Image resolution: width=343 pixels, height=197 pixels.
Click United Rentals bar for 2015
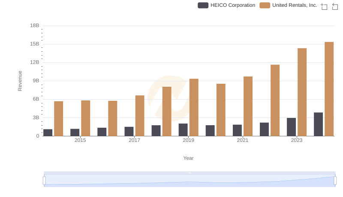coord(85,118)
